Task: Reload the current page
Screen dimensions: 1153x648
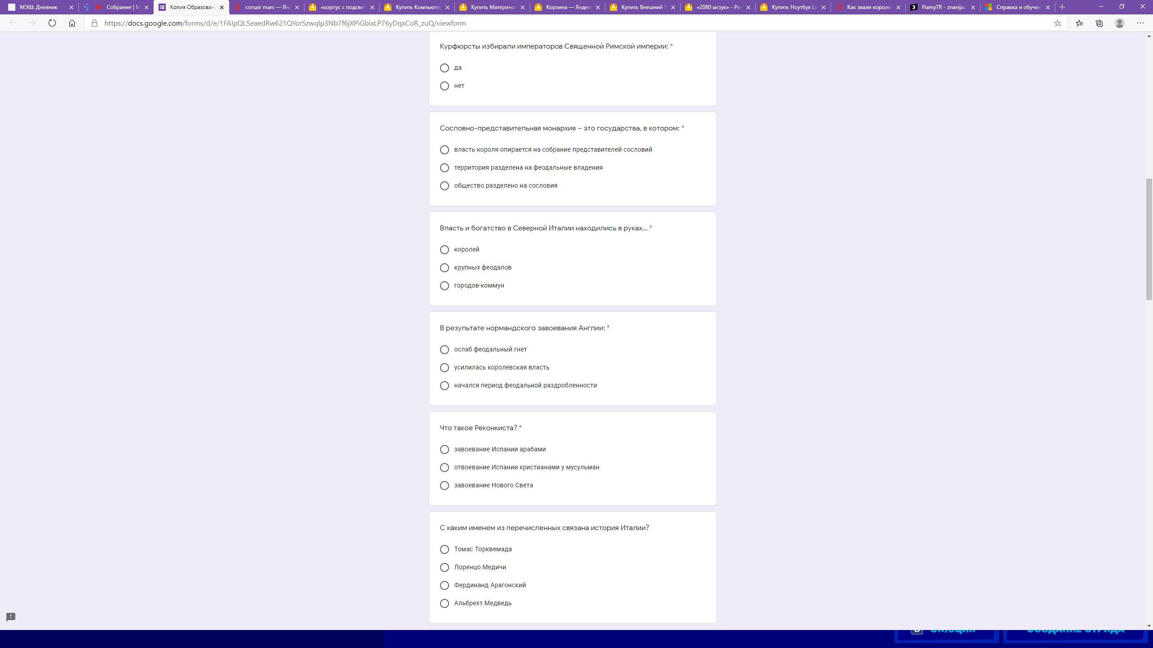Action: click(52, 23)
